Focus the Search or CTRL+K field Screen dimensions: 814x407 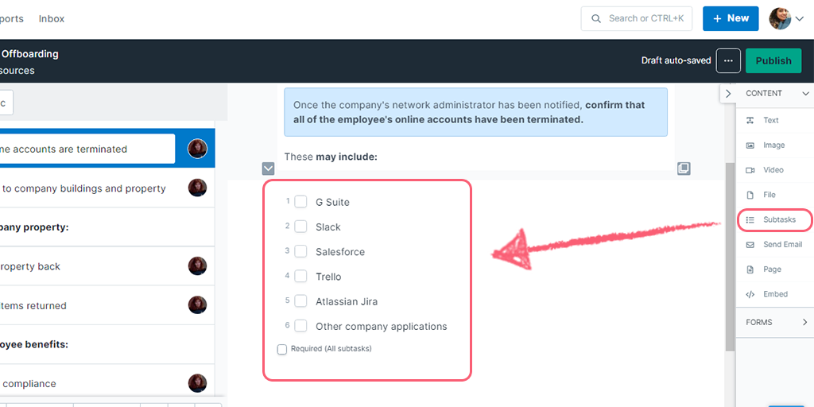pyautogui.click(x=636, y=18)
